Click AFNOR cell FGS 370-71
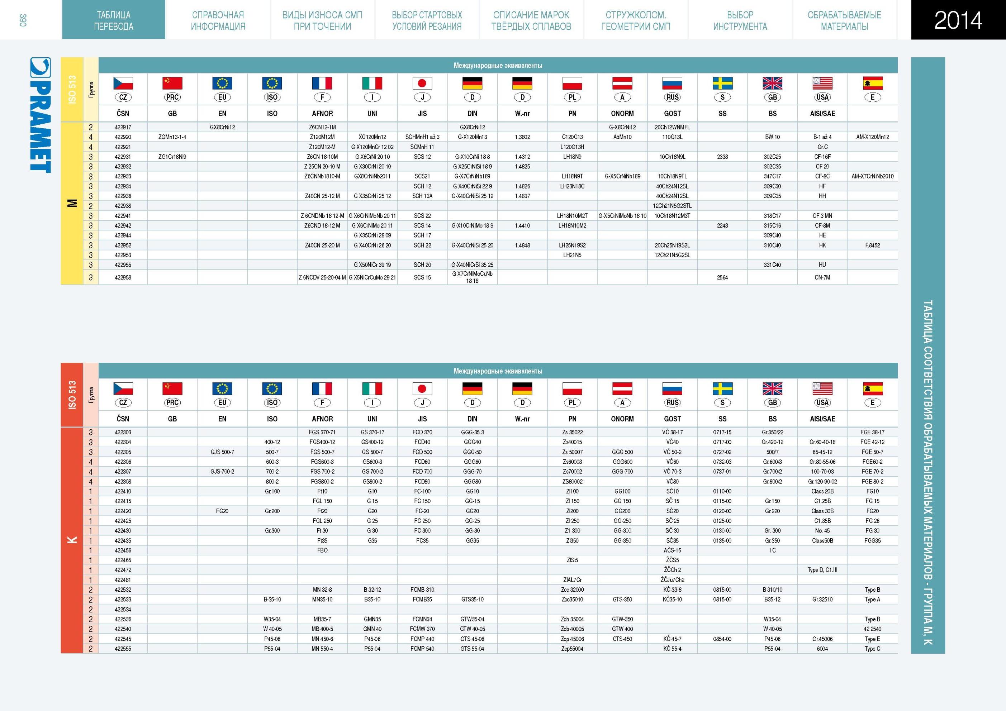The image size is (1006, 711). click(322, 433)
